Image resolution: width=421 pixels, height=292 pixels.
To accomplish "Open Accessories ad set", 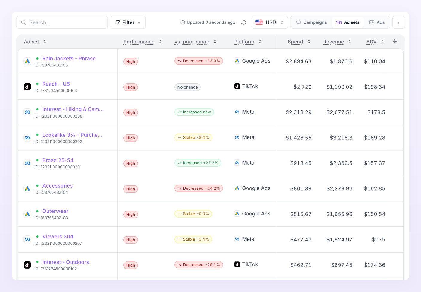I will coord(57,186).
